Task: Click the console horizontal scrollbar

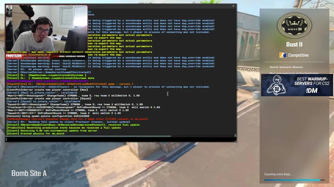Action: tap(88, 136)
